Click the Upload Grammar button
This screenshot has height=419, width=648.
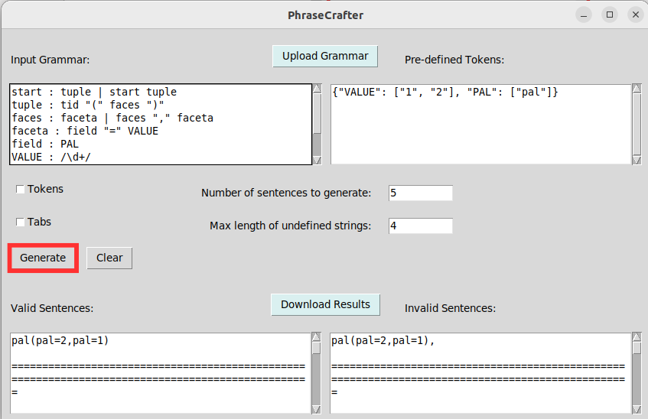[x=325, y=56]
